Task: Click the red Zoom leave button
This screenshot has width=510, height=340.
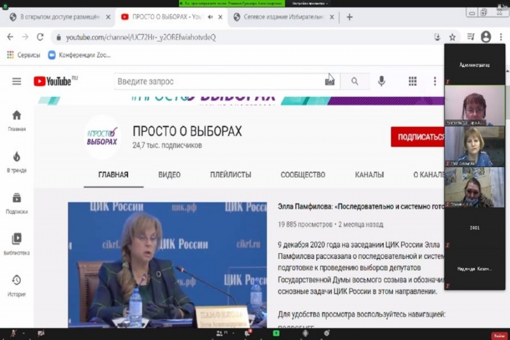Action: [x=499, y=336]
